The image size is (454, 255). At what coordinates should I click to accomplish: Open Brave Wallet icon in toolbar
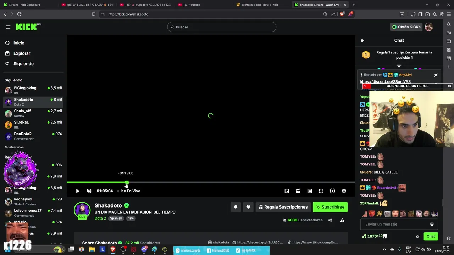coord(427,14)
